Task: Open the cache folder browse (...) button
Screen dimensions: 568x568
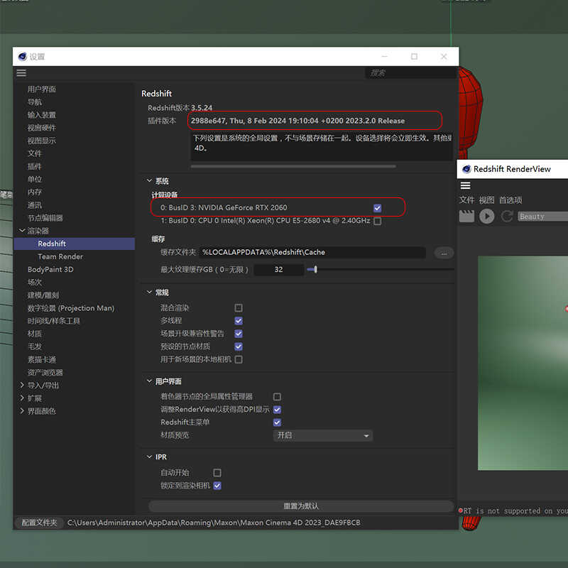Action: tap(443, 252)
